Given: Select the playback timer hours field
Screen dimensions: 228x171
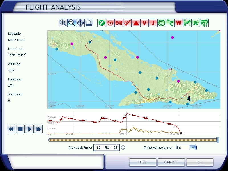Looking at the screenshot, I should pos(99,148).
